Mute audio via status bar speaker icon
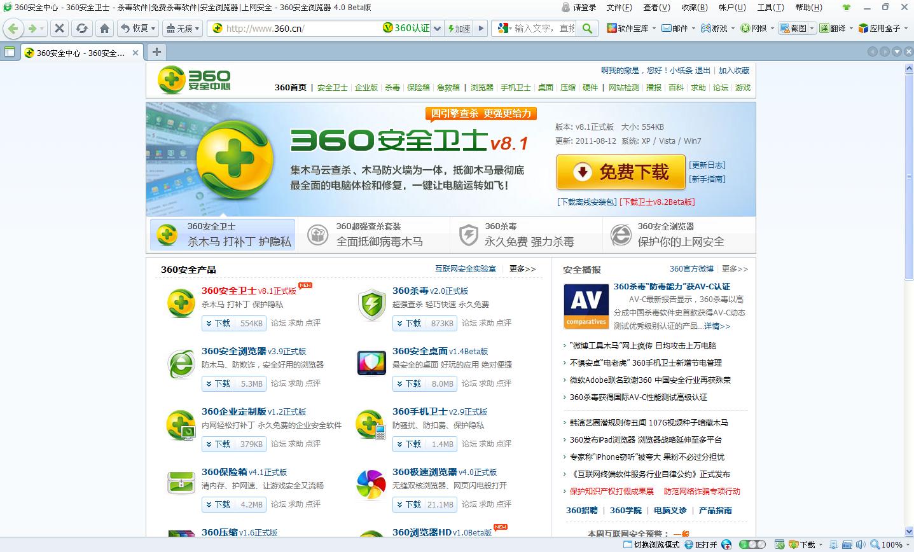Image resolution: width=914 pixels, height=552 pixels. (x=861, y=544)
